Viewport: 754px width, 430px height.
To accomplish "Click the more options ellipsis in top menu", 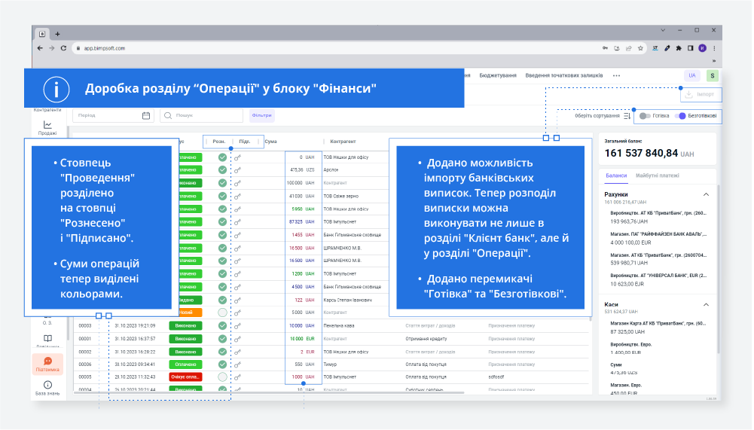I will [616, 75].
